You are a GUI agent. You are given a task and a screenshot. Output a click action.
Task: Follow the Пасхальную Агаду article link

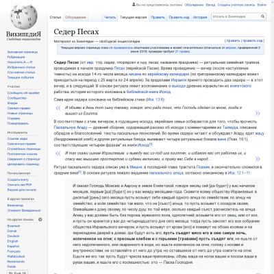coord(71,127)
